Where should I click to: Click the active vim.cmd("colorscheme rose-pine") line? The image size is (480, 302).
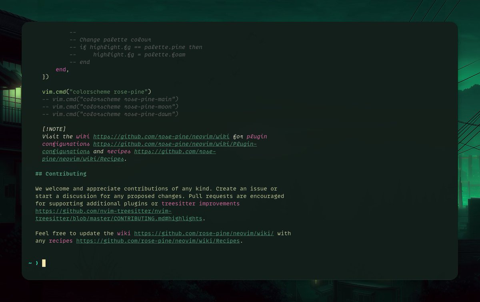(x=96, y=92)
